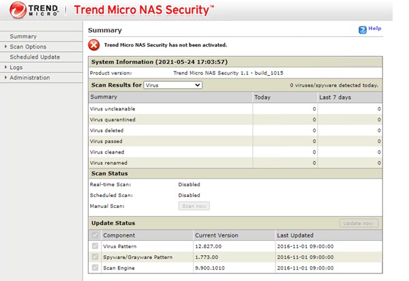Select the 'Virus deleted' row label
Screen dimensions: 409x281
[x=107, y=130]
